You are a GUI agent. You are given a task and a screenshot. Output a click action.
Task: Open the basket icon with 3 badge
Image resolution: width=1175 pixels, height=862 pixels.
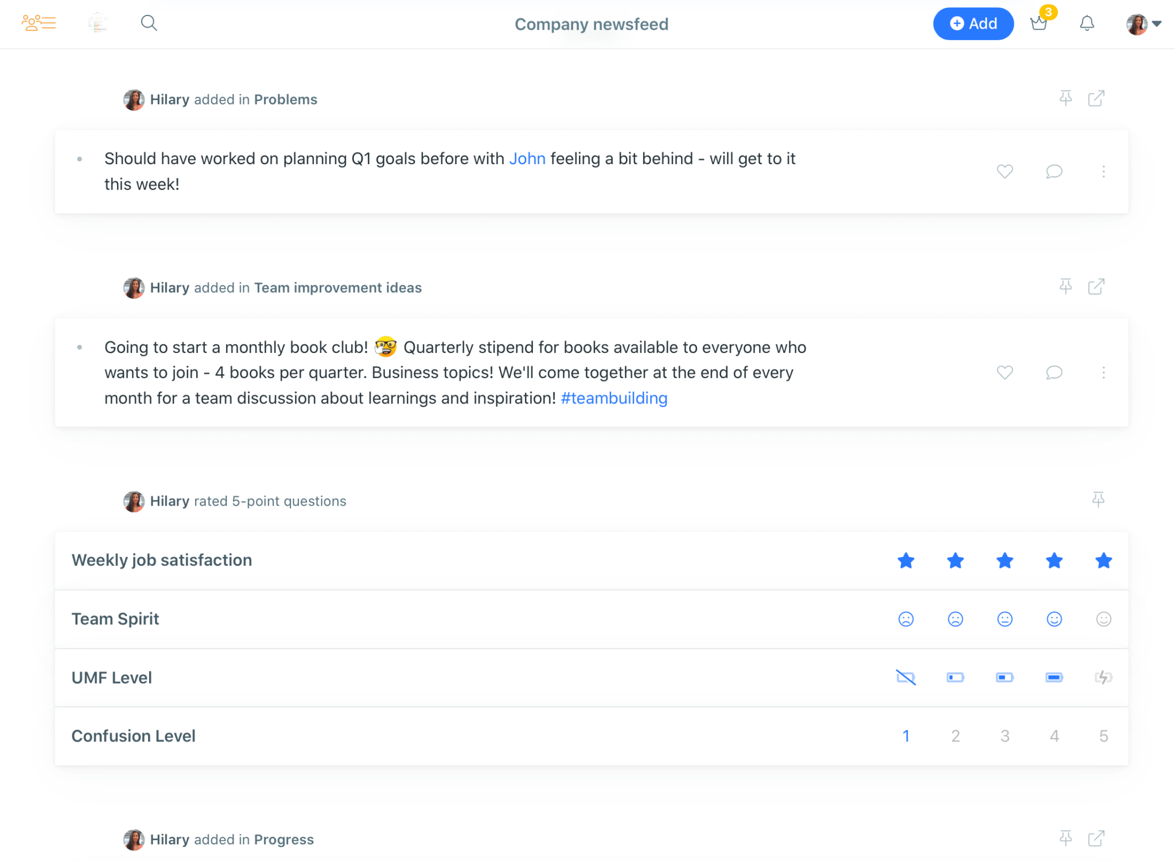pos(1039,23)
